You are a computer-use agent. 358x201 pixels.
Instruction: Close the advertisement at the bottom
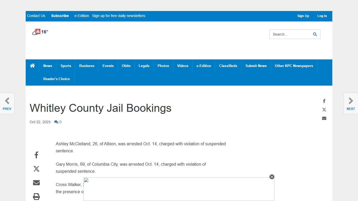[x=272, y=177]
